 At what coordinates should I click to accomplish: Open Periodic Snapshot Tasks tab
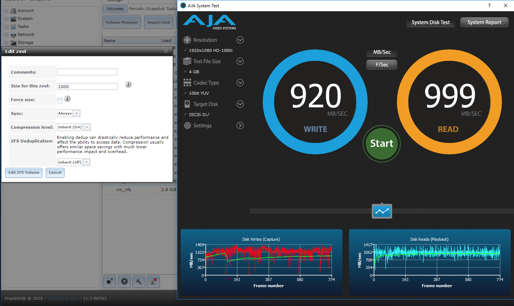tap(153, 9)
